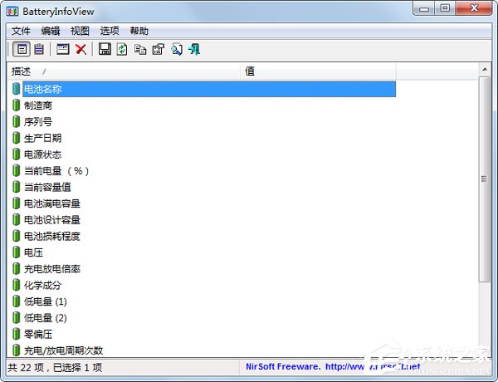The image size is (498, 382).
Task: Click the copy selected items icon
Action: [x=139, y=50]
